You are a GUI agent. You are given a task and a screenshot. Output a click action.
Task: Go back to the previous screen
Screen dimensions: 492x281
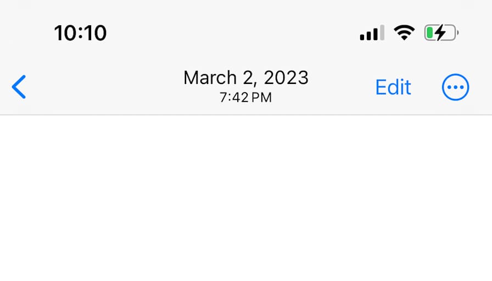[19, 87]
